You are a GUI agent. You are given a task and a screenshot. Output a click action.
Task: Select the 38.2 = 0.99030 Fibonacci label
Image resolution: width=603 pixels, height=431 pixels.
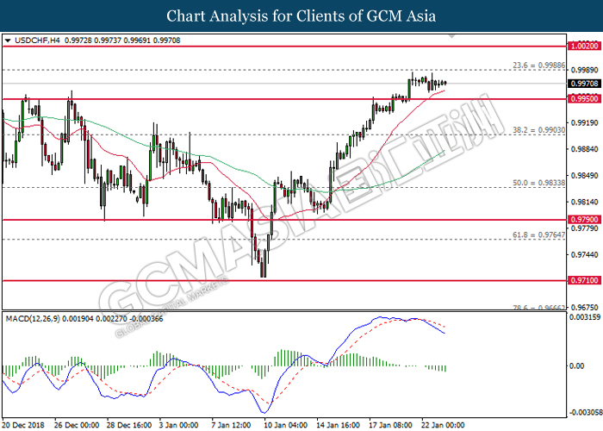pos(538,130)
